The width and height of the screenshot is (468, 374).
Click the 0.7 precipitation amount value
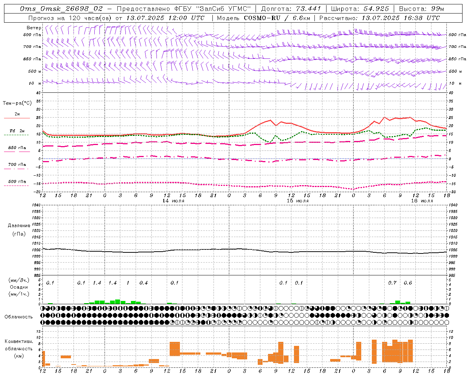tap(392, 283)
